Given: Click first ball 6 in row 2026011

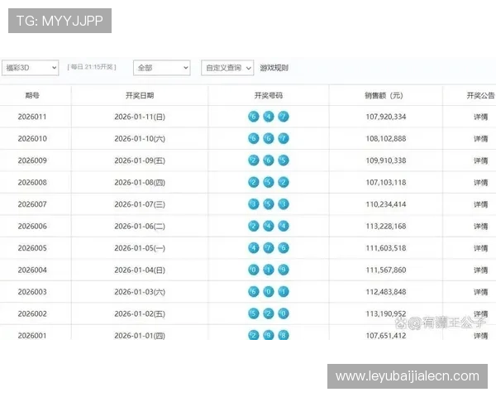Looking at the screenshot, I should coord(254,117).
